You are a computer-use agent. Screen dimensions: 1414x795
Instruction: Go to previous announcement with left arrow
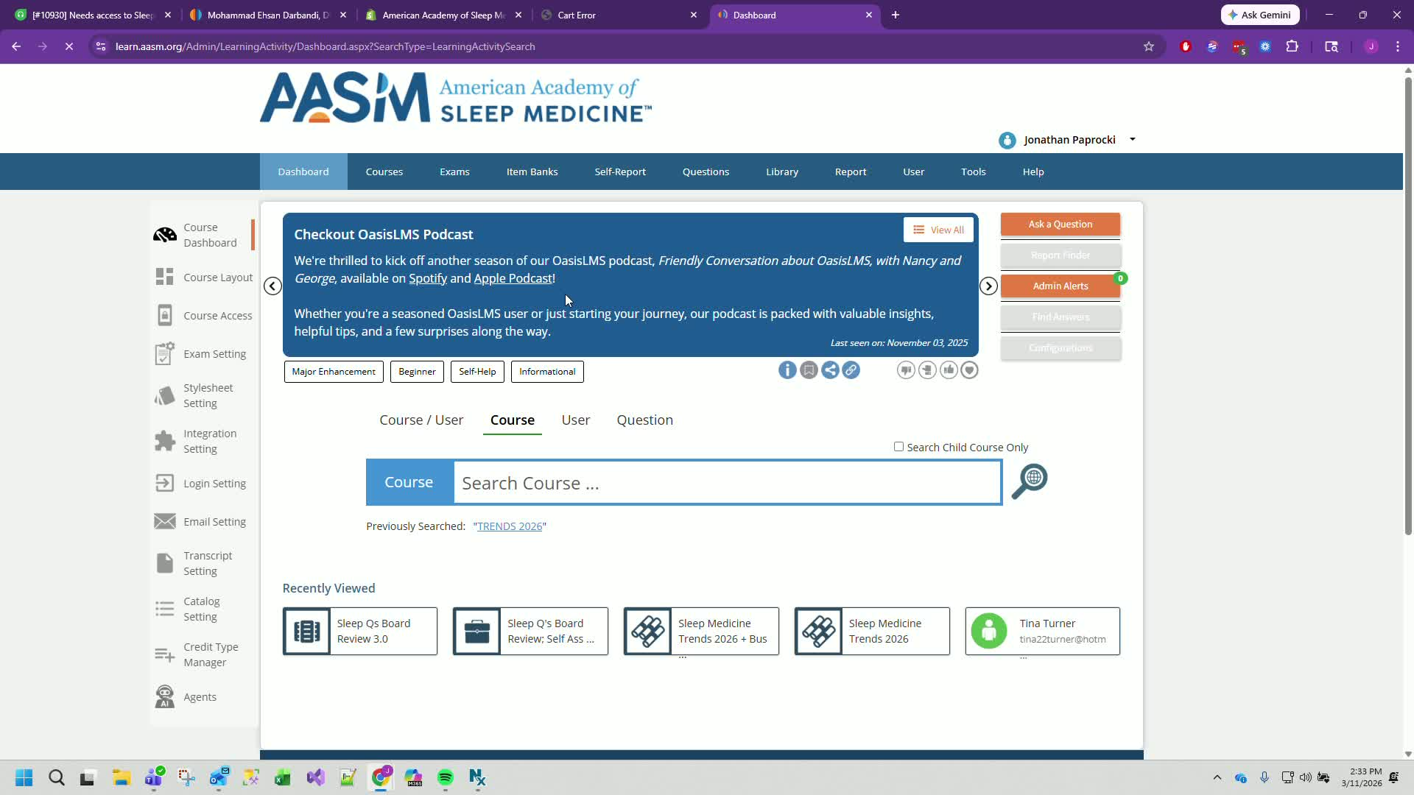click(272, 286)
